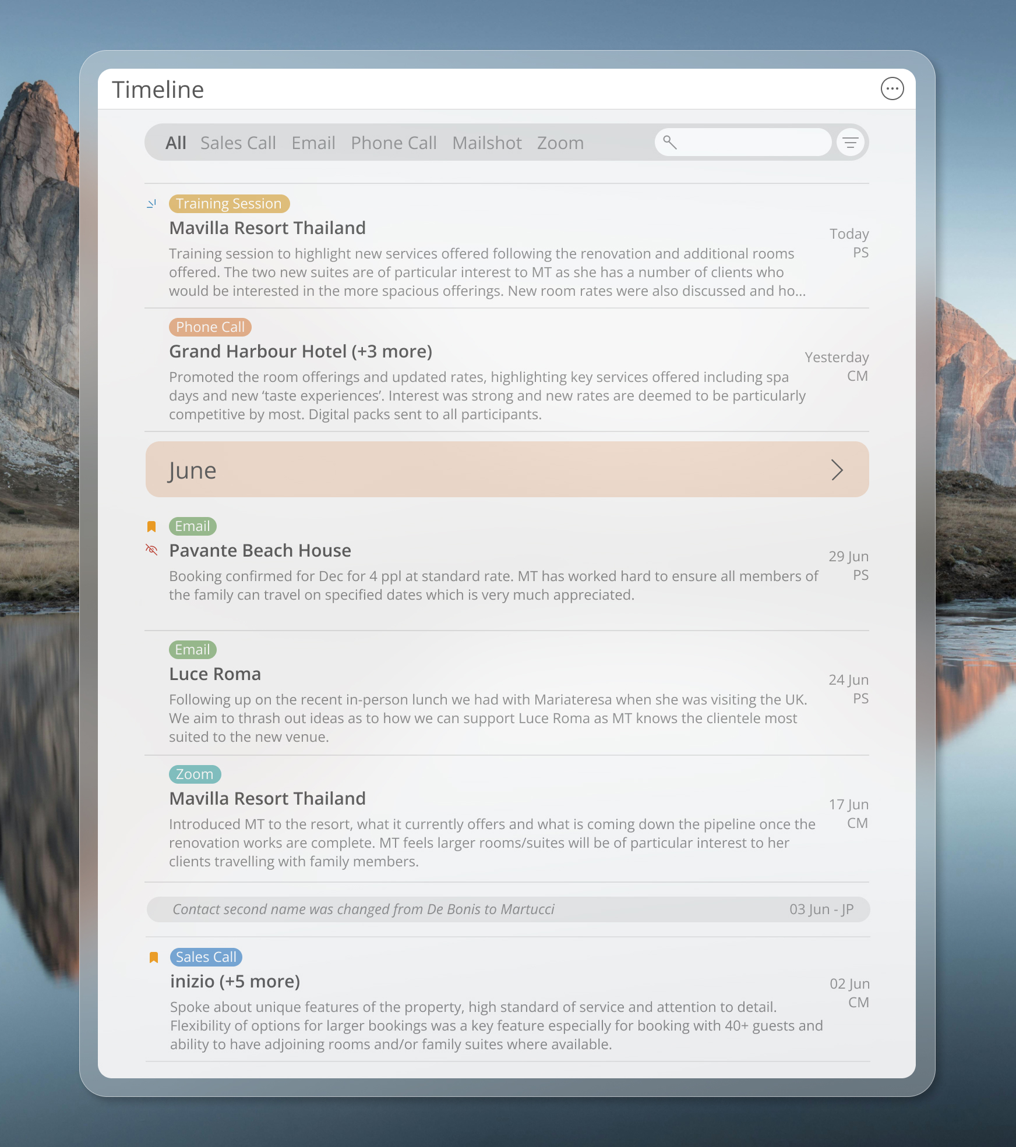Click the teal Zoom badge on the Mavilla Resort entry
1016x1147 pixels.
[x=195, y=774]
